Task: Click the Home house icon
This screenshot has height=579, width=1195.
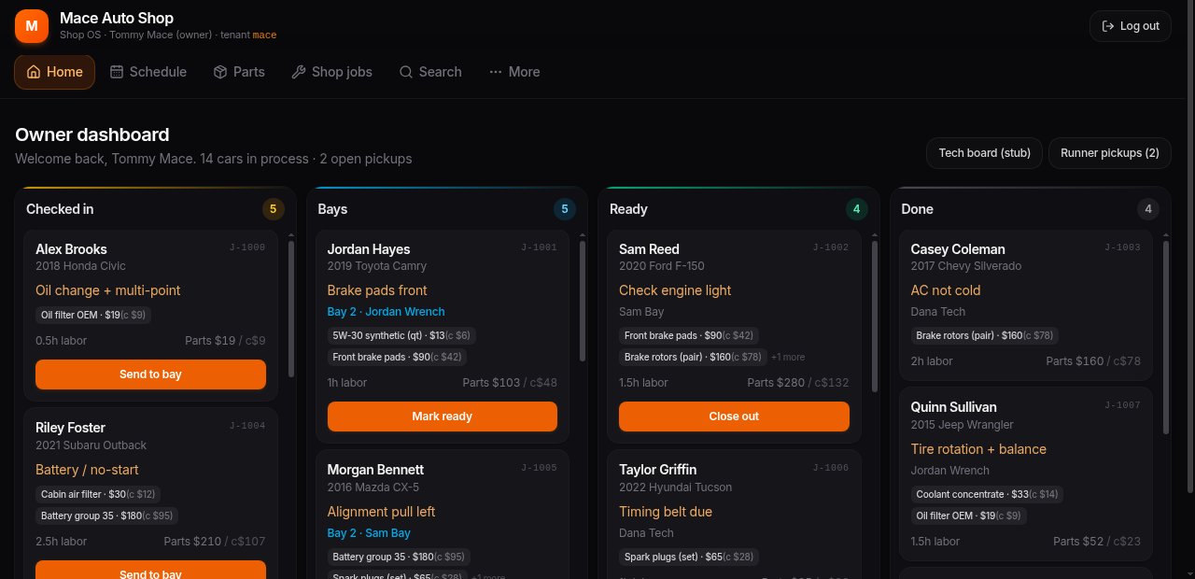Action: pyautogui.click(x=34, y=72)
